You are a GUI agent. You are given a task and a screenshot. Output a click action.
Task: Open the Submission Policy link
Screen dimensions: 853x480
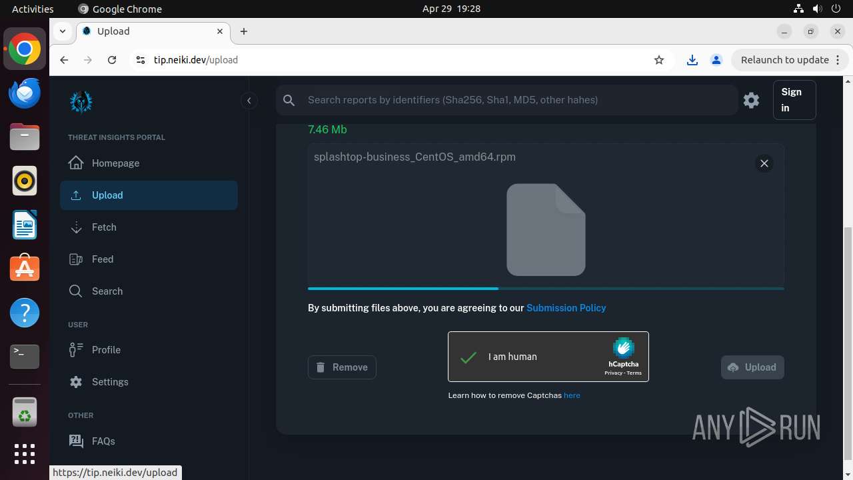(x=566, y=308)
